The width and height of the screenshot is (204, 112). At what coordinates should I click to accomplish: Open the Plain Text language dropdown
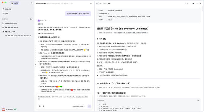[101, 100]
